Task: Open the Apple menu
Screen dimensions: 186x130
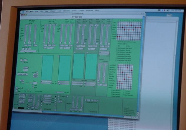Action: 23,12
